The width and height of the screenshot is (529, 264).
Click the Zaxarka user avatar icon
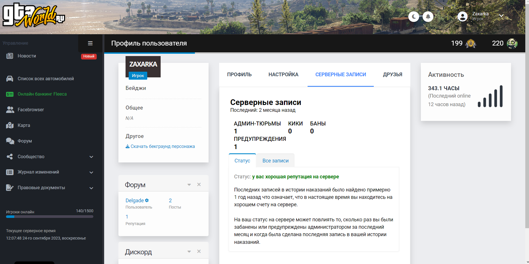tap(463, 16)
